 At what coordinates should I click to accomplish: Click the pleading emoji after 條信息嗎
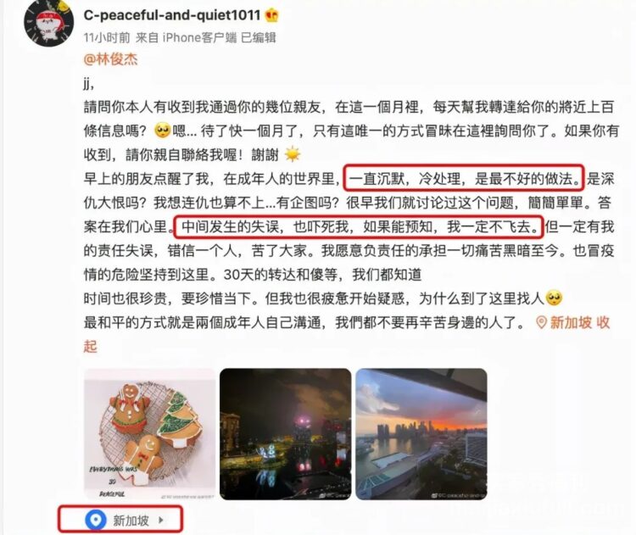[162, 131]
